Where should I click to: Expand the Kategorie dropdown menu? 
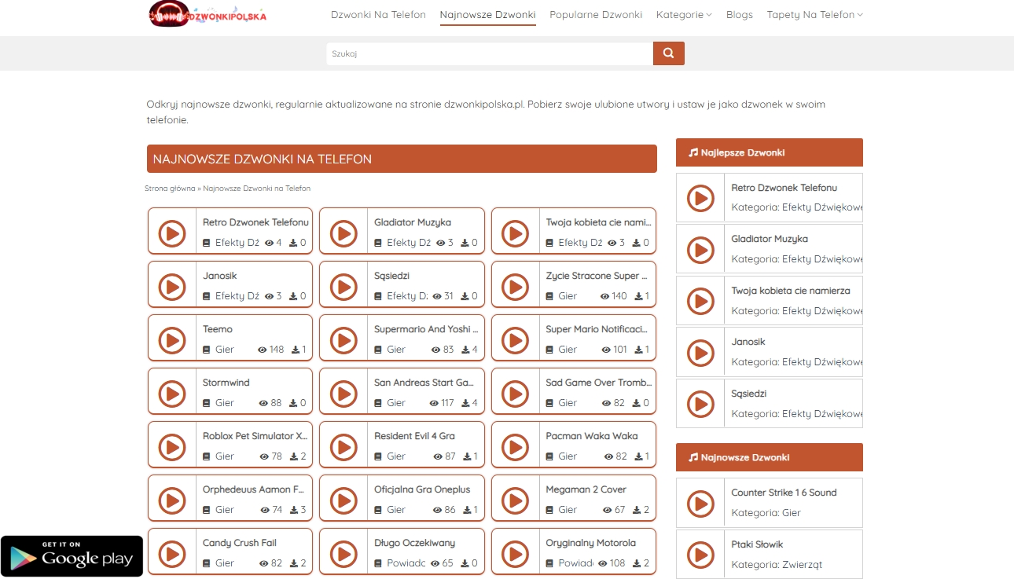point(684,15)
